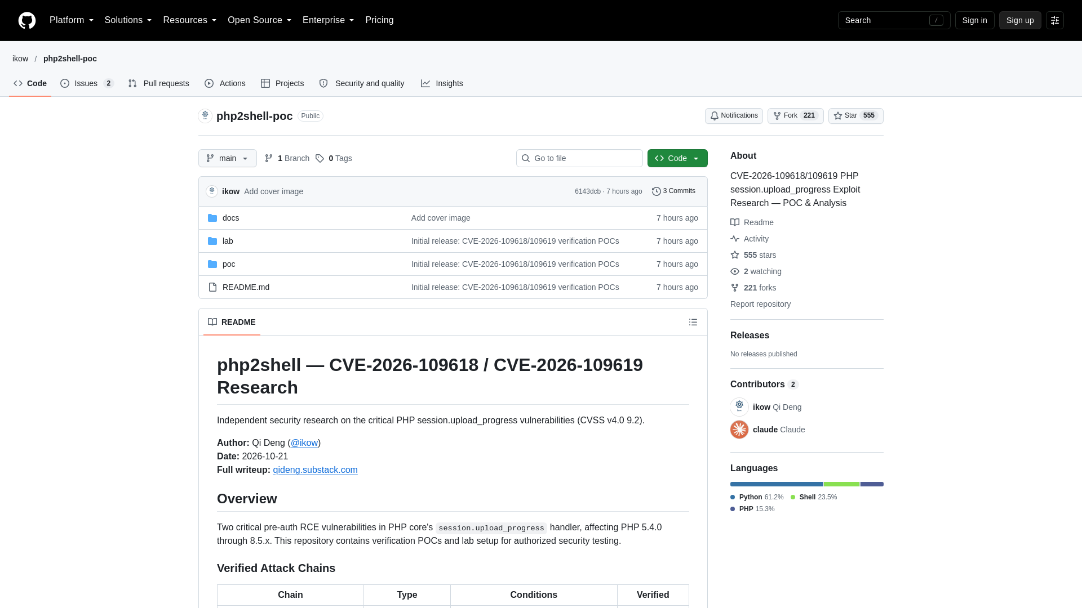Open the README outline list icon
This screenshot has width=1082, height=608.
coord(693,322)
